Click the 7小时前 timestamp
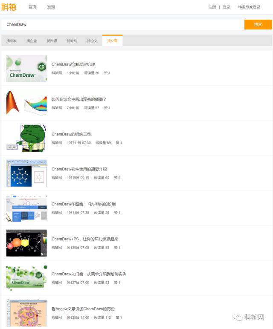Viewport: 273px width, 329px height. tap(73, 108)
